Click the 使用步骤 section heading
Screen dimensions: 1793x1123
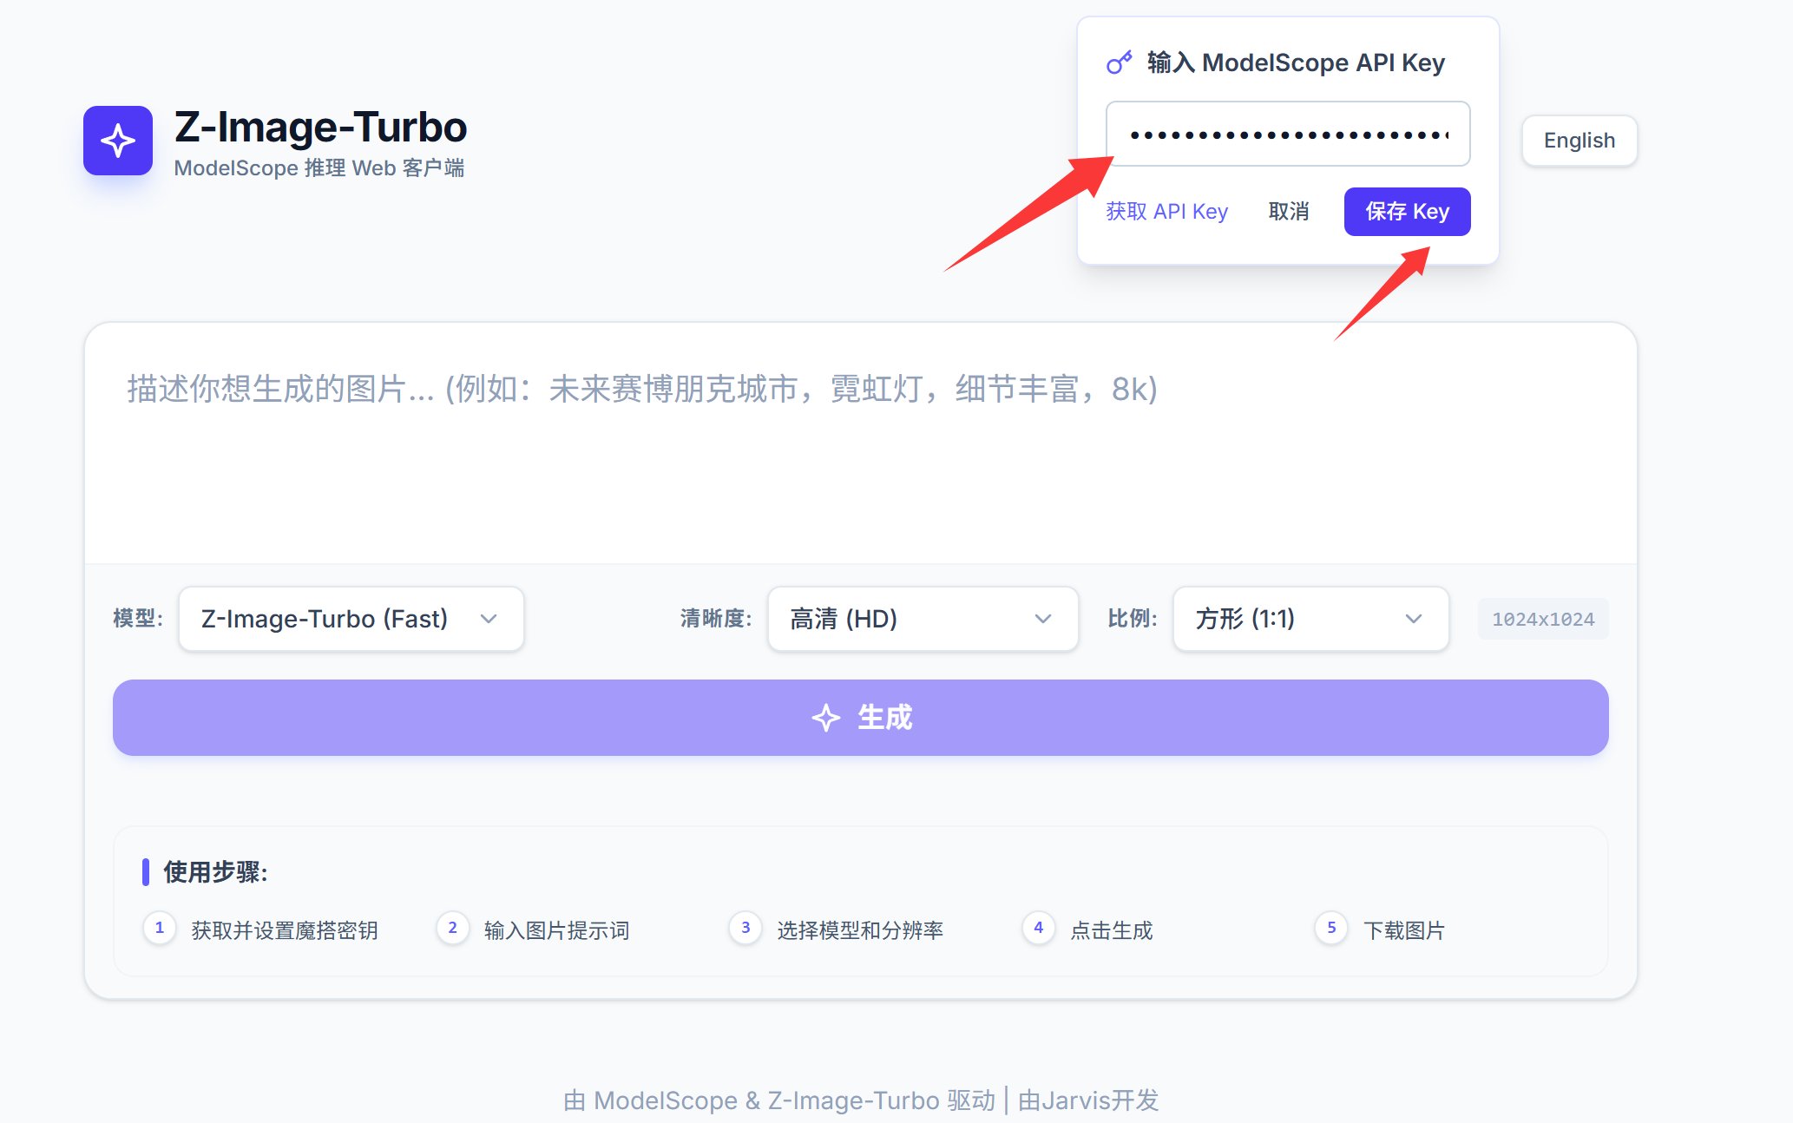[215, 872]
